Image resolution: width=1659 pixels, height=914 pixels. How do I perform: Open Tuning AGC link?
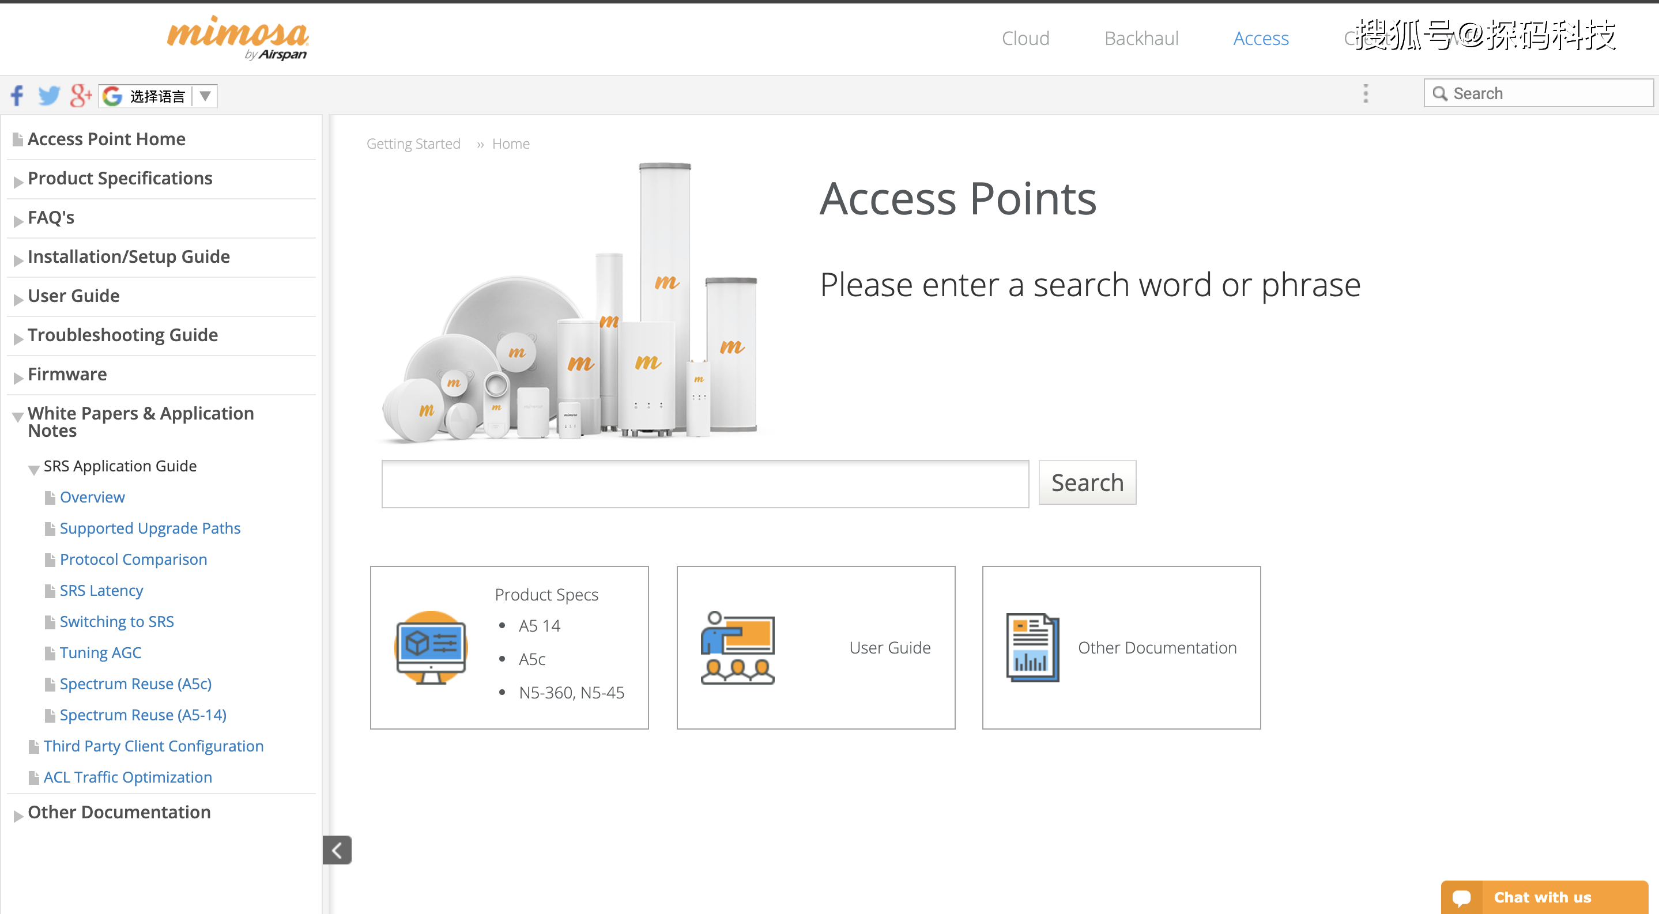point(100,653)
